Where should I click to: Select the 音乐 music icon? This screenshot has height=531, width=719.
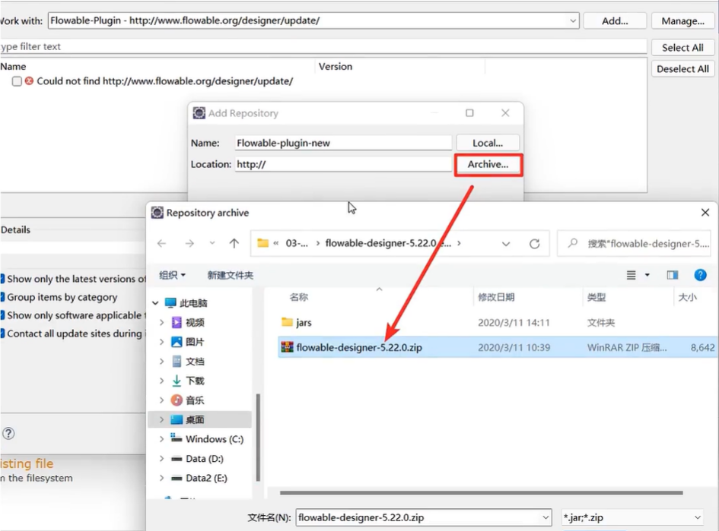tap(177, 400)
